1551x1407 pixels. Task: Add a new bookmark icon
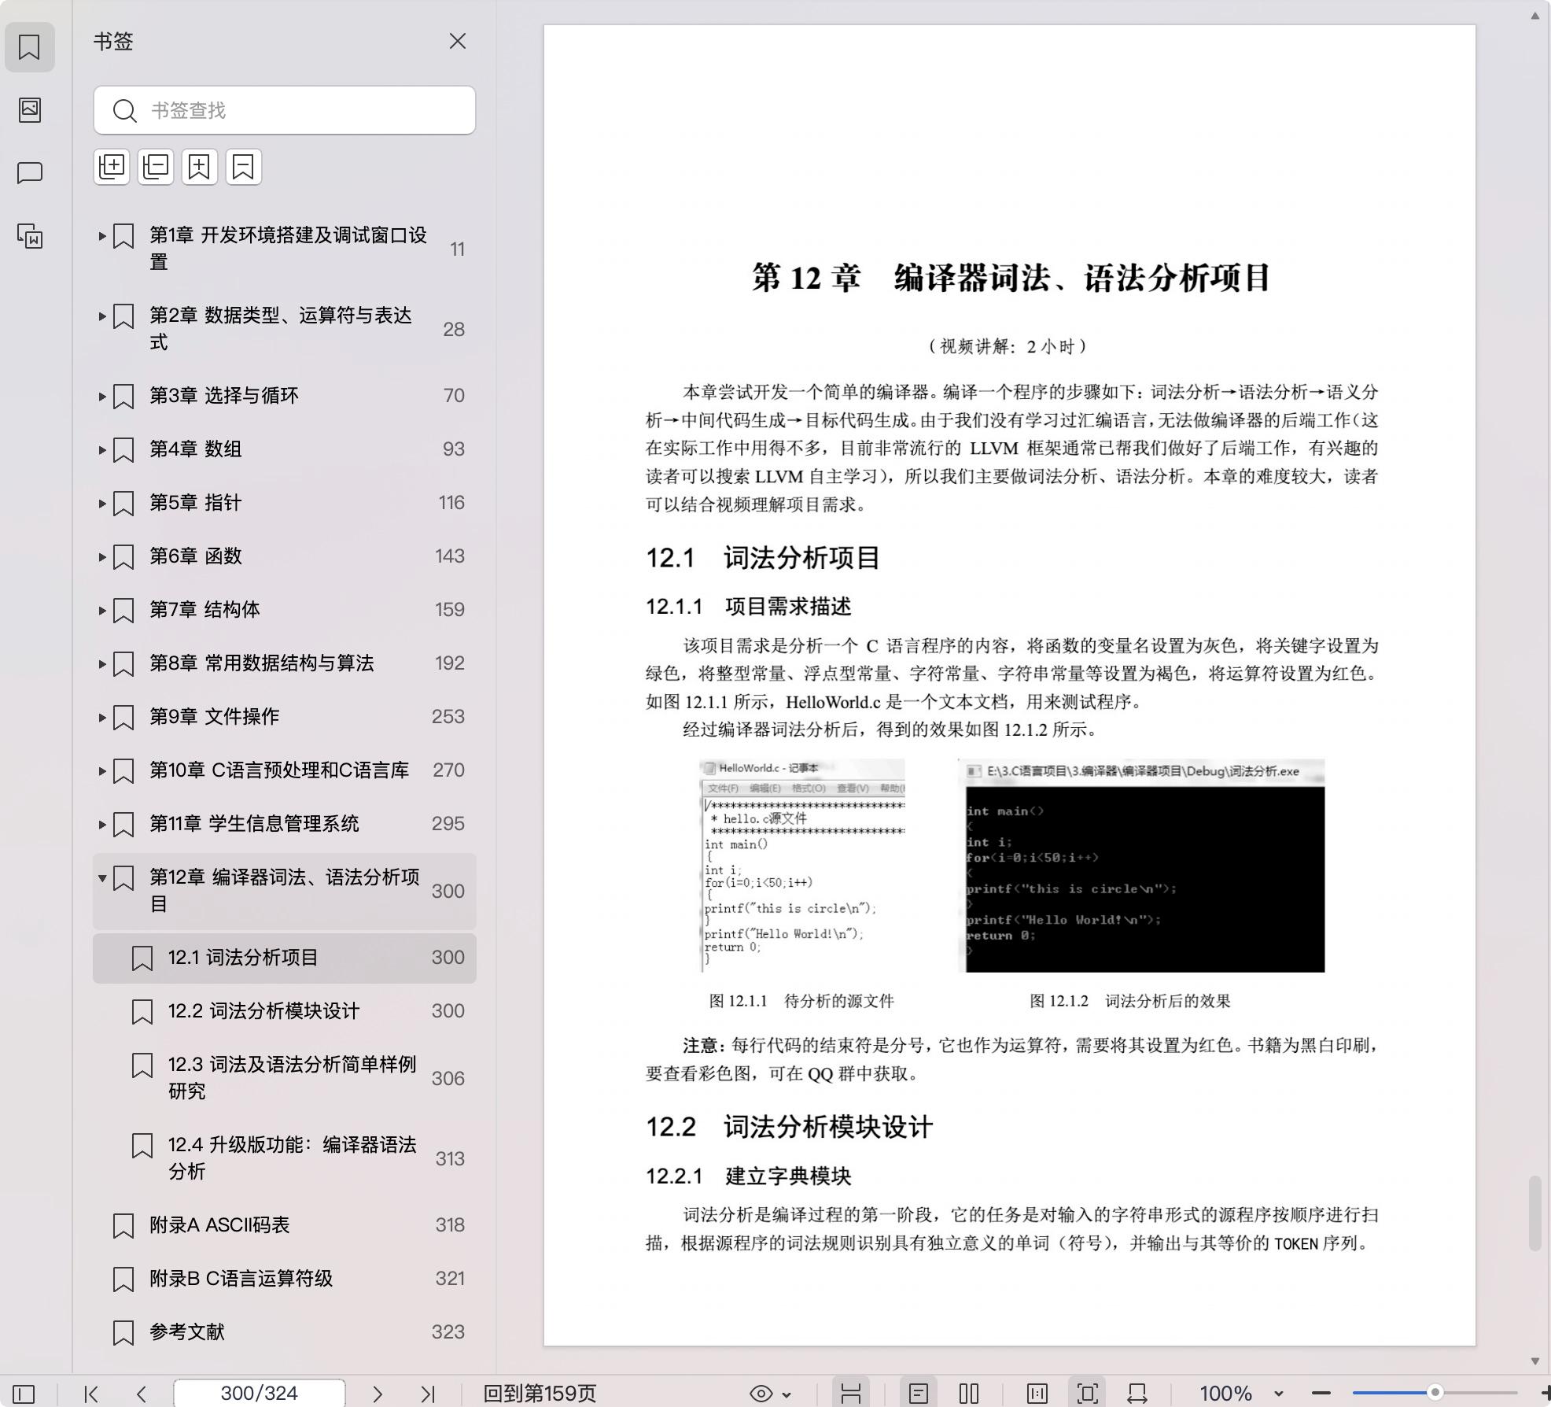(x=200, y=167)
